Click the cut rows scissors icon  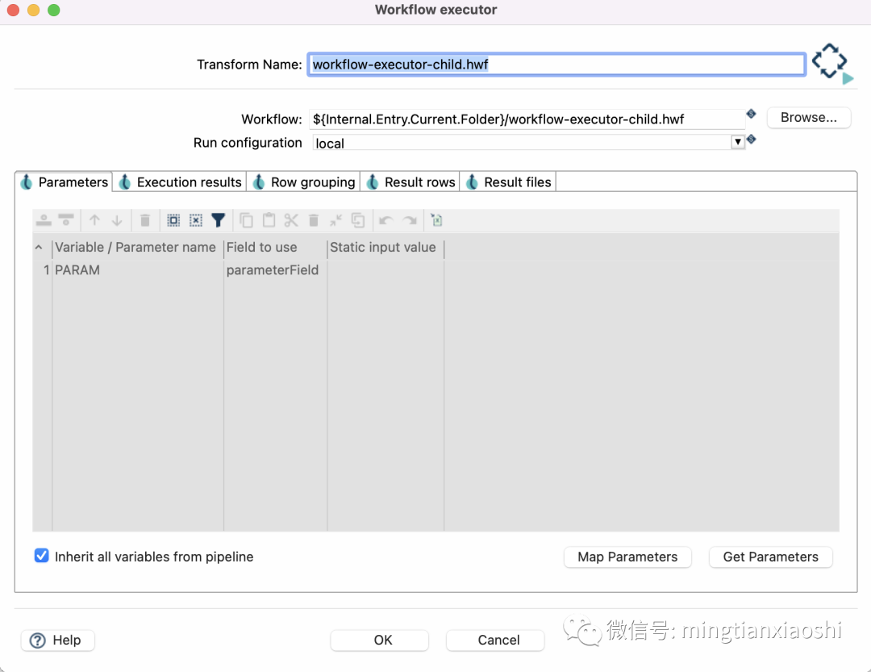pyautogui.click(x=290, y=219)
